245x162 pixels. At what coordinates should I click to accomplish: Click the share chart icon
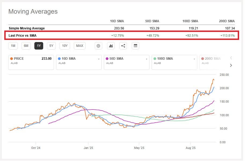(x=123, y=46)
